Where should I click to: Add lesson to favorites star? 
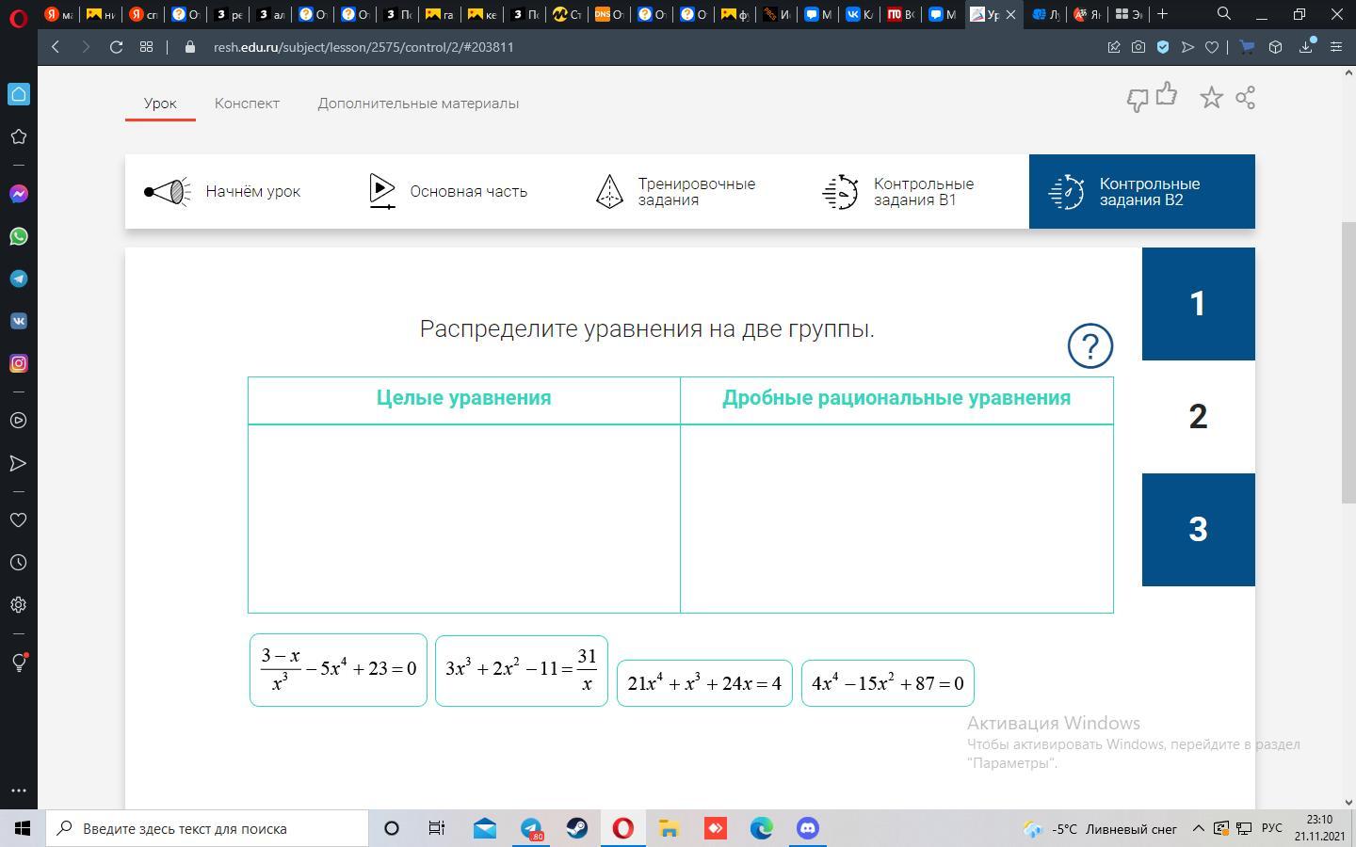pyautogui.click(x=1211, y=97)
